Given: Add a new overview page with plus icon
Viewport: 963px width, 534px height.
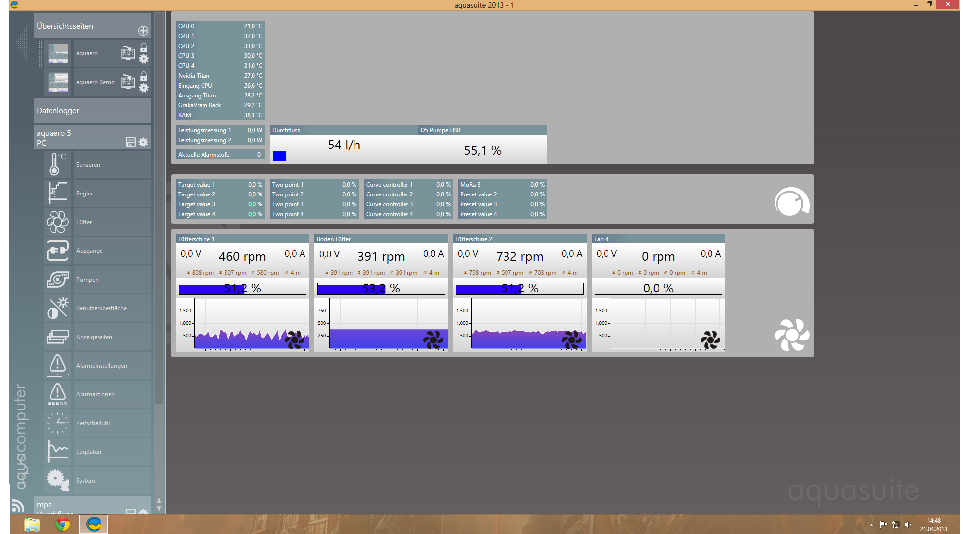Looking at the screenshot, I should [143, 31].
